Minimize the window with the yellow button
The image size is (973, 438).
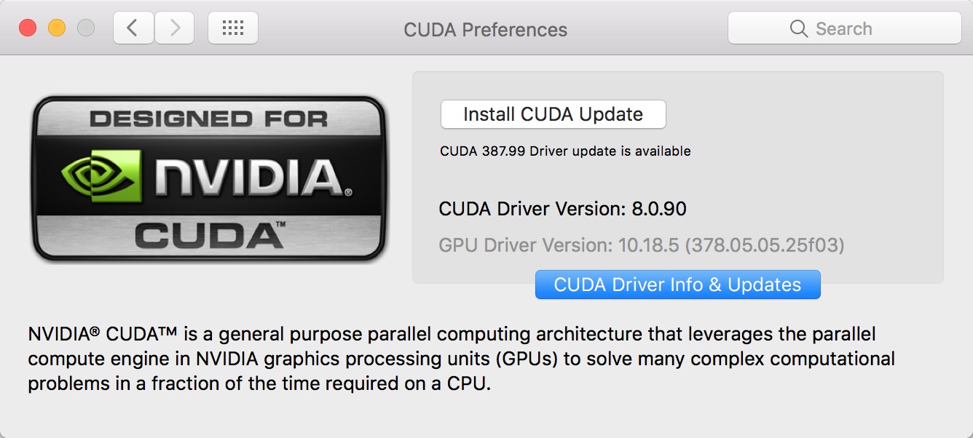(57, 28)
